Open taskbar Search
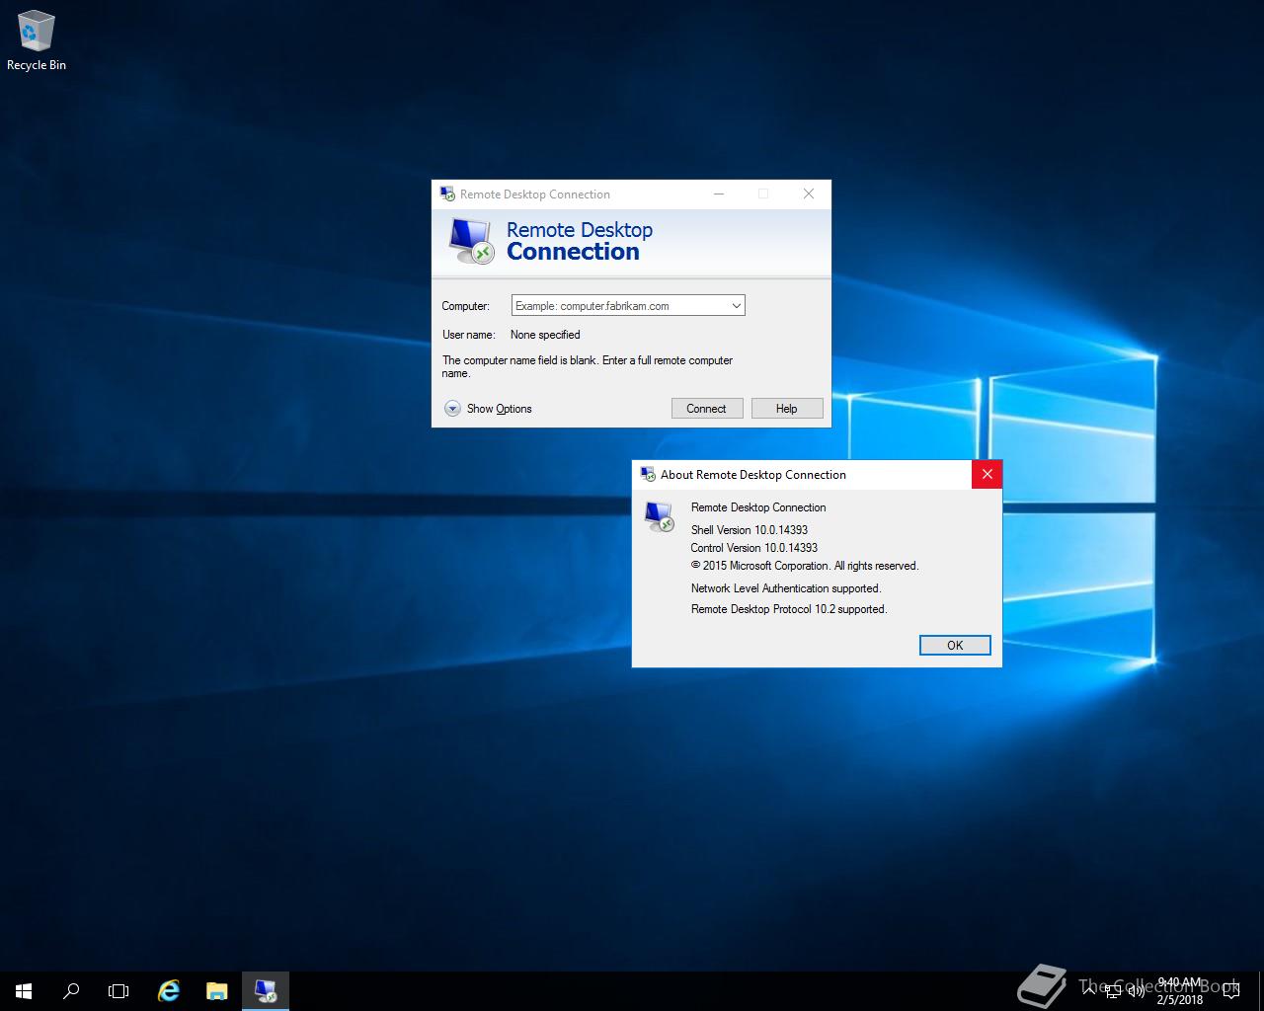Image resolution: width=1264 pixels, height=1011 pixels. pos(71,991)
